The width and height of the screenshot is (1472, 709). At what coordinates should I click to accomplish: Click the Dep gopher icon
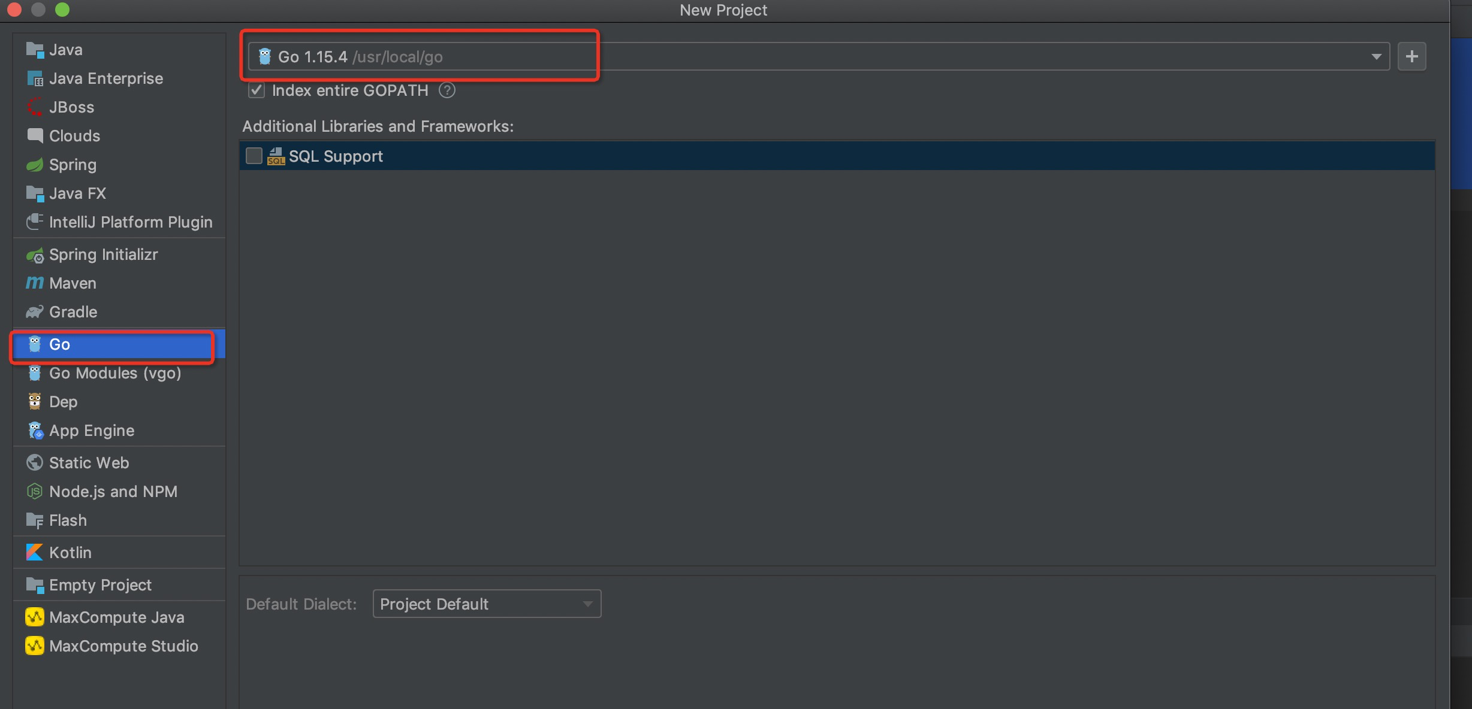pyautogui.click(x=35, y=401)
